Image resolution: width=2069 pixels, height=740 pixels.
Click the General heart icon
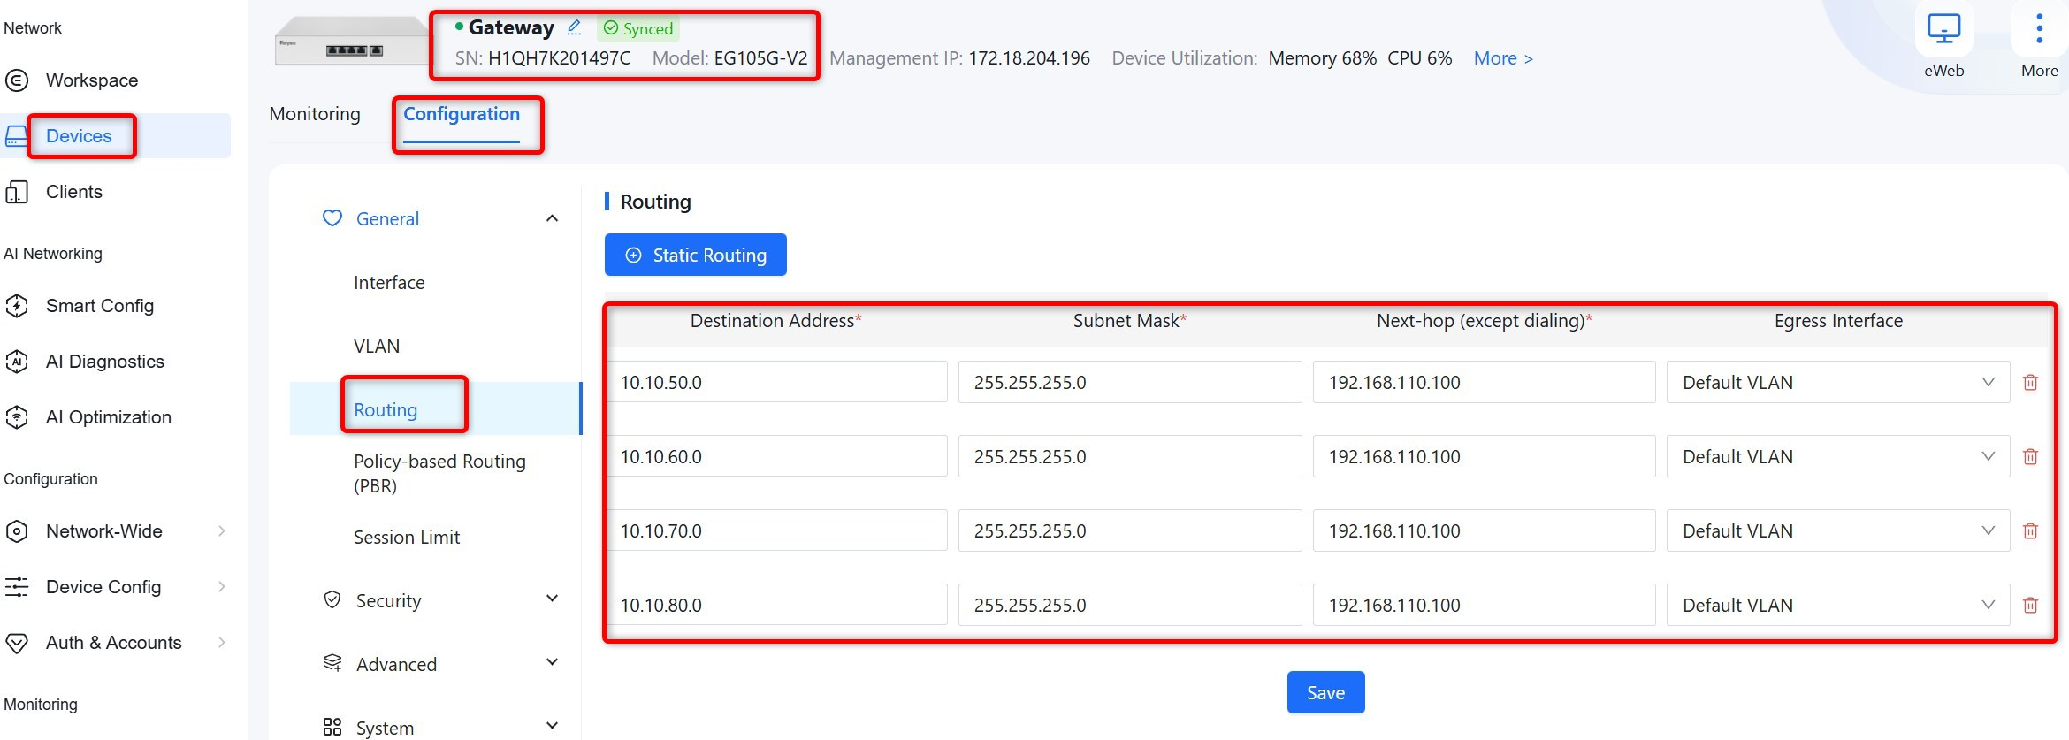click(332, 218)
